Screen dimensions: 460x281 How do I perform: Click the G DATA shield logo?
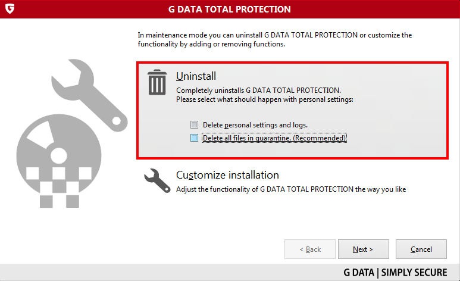point(10,9)
